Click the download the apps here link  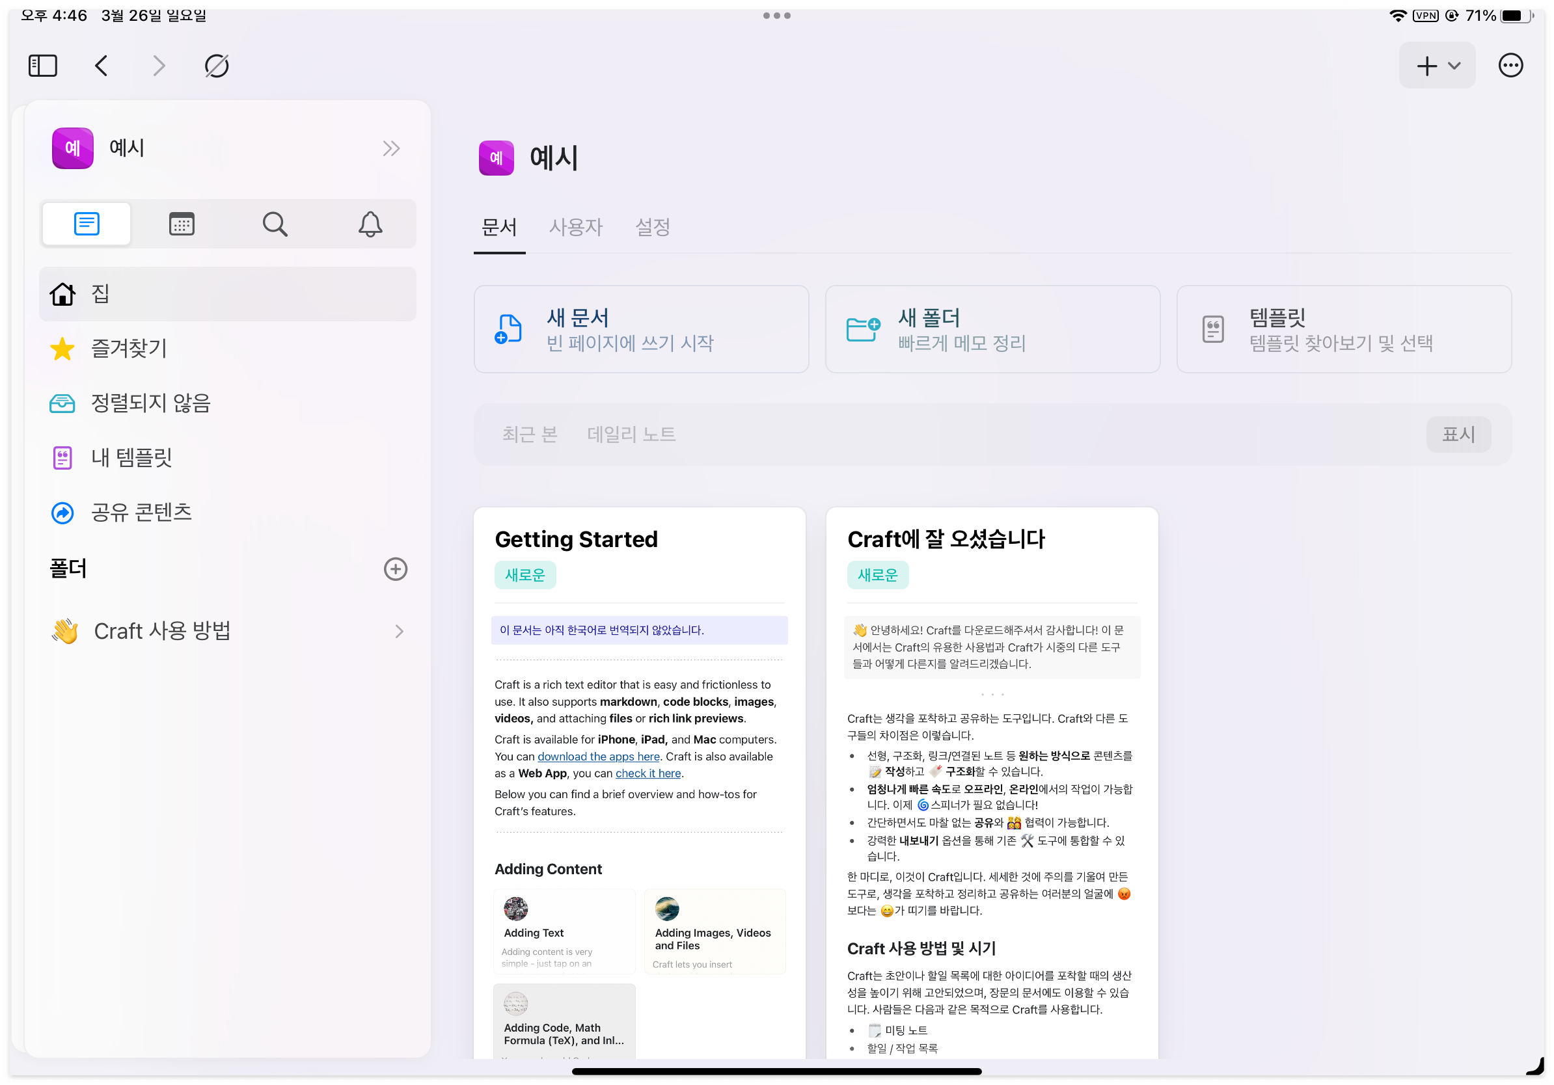pos(597,757)
